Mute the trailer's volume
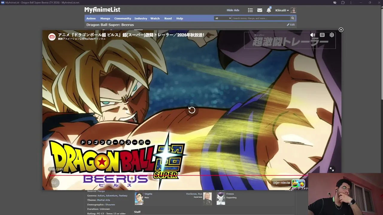This screenshot has height=215, width=383. coord(313,35)
